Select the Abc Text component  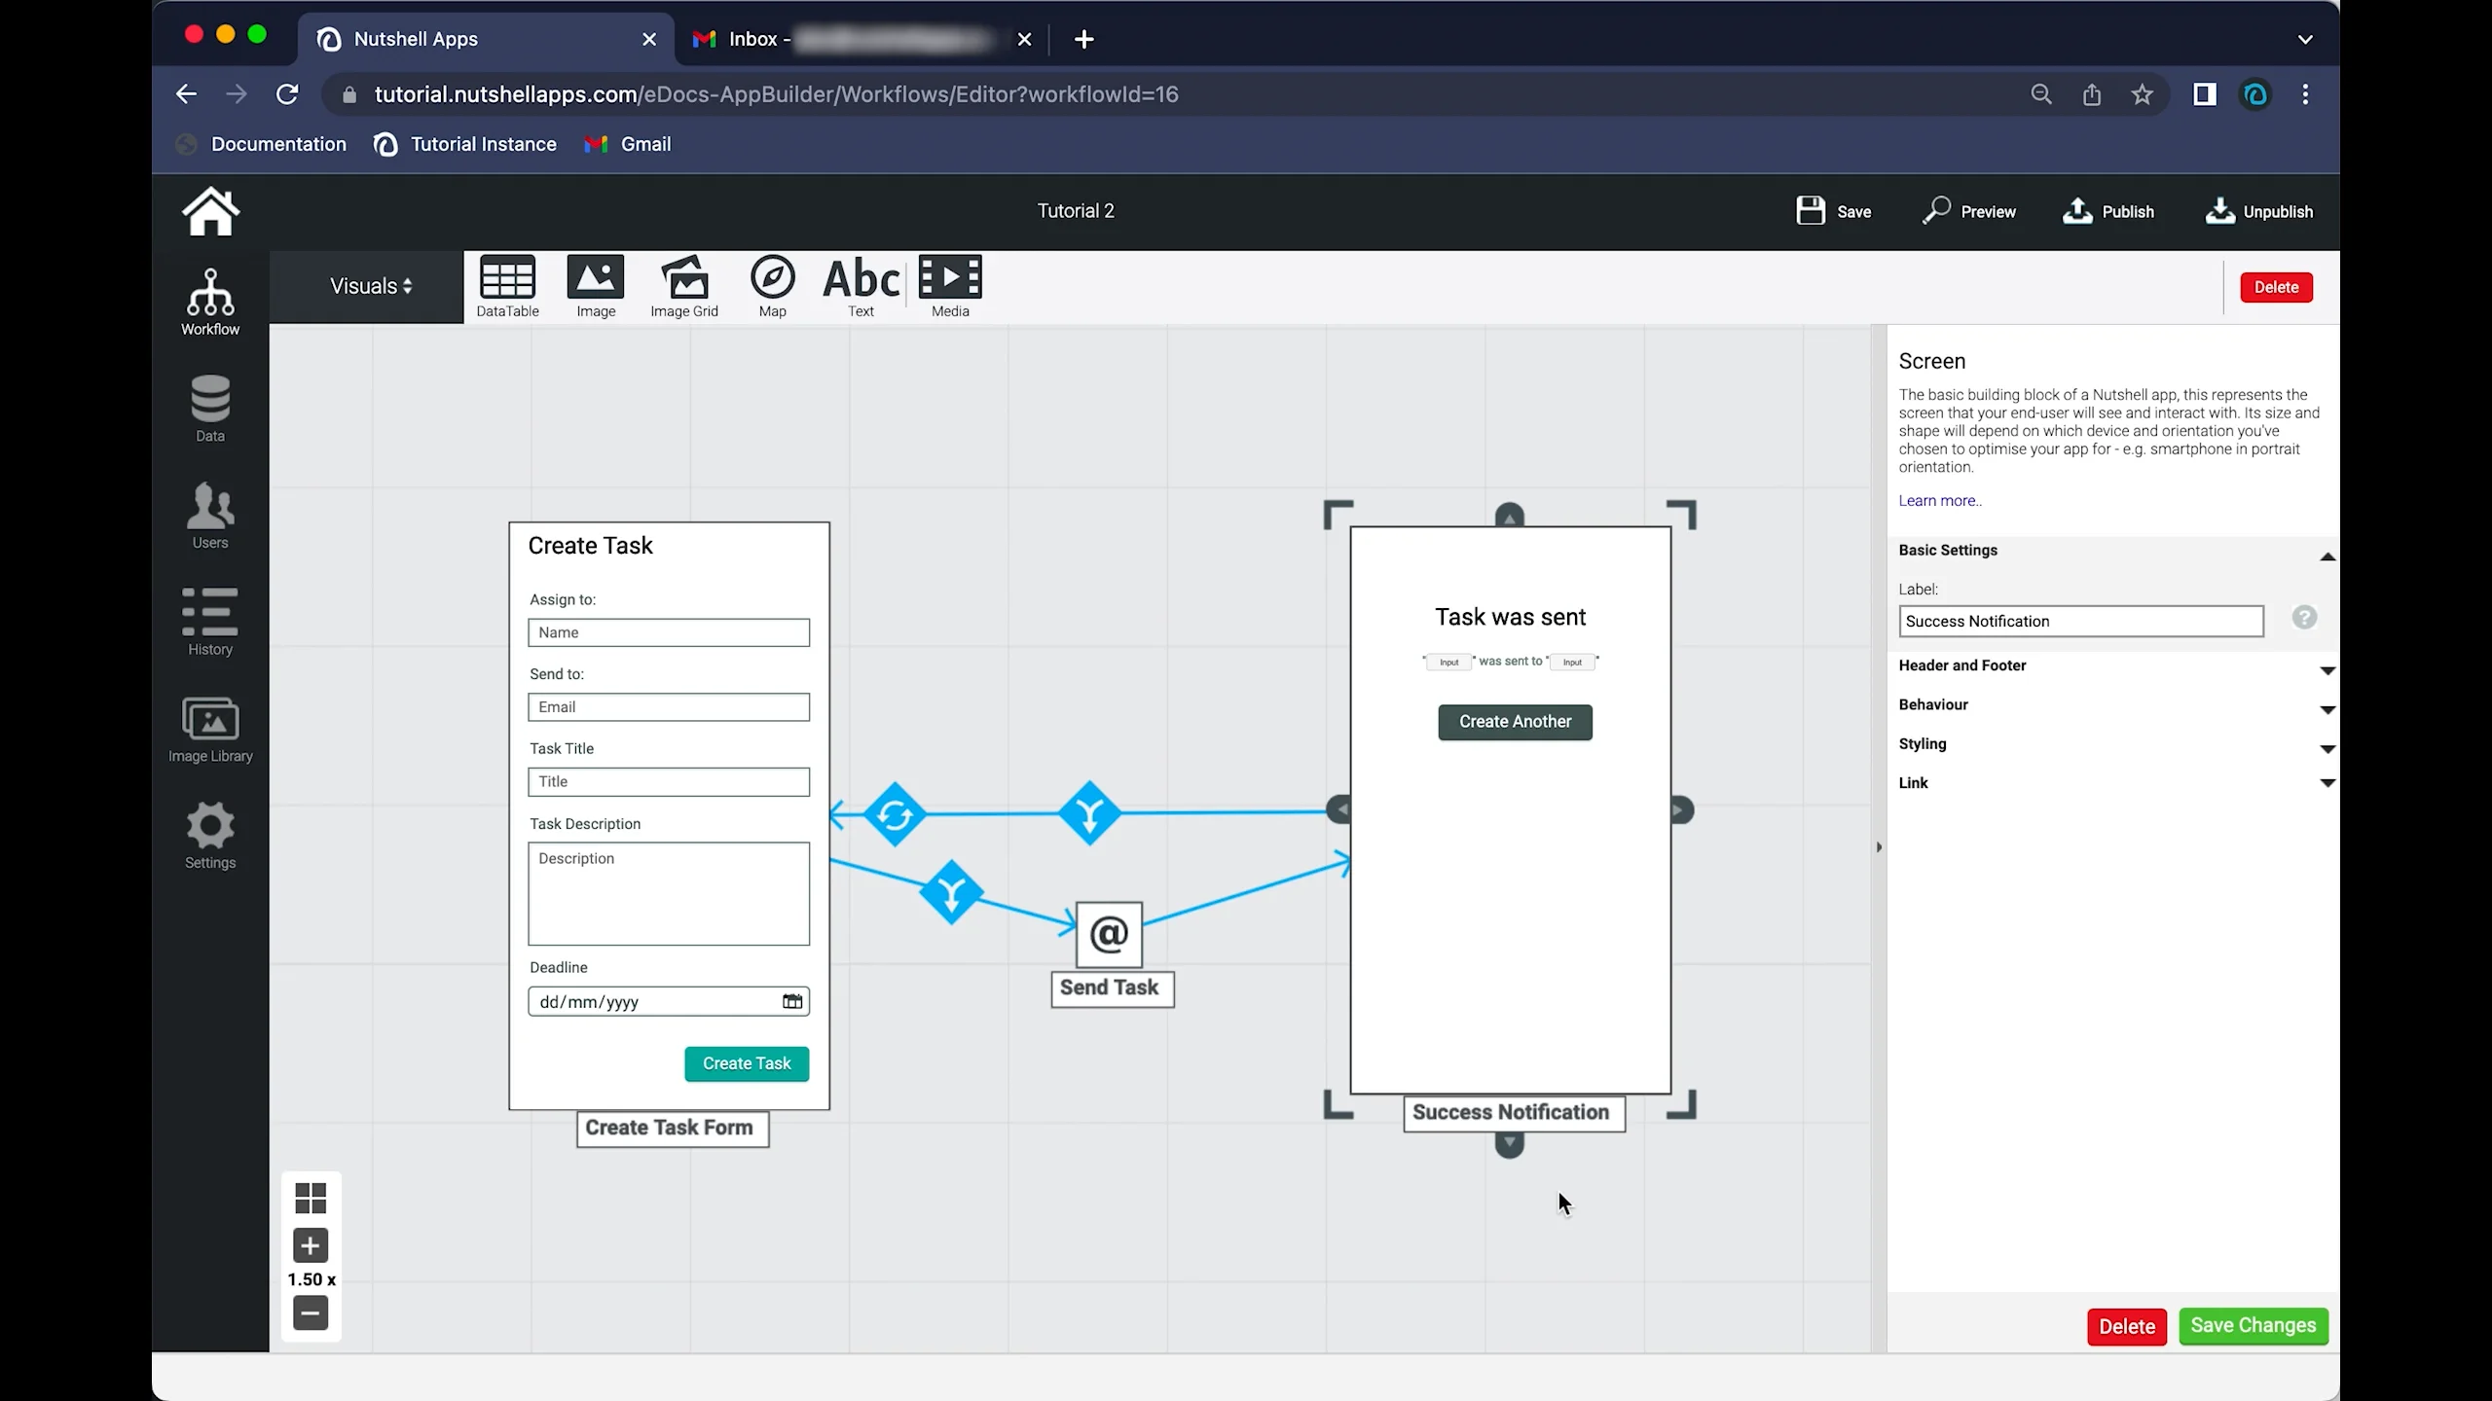pyautogui.click(x=861, y=287)
